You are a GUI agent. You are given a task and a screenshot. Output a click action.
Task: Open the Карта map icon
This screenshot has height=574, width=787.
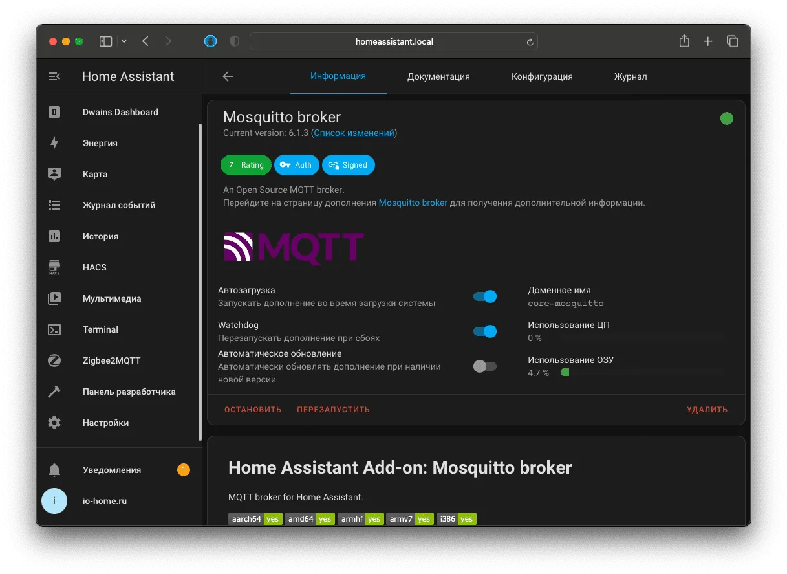click(54, 174)
